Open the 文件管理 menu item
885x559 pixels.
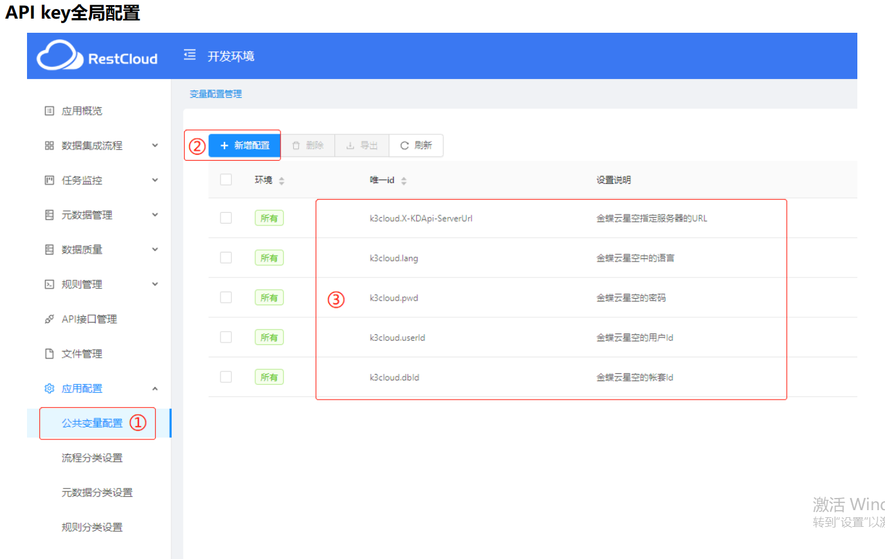(x=82, y=354)
